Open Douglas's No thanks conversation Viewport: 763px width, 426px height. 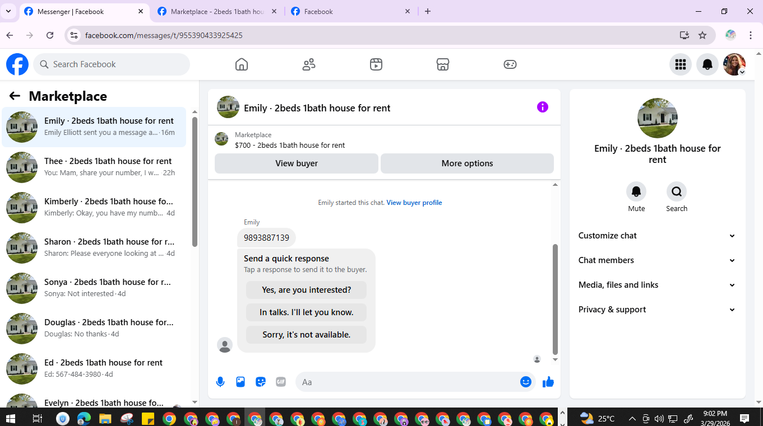click(94, 329)
